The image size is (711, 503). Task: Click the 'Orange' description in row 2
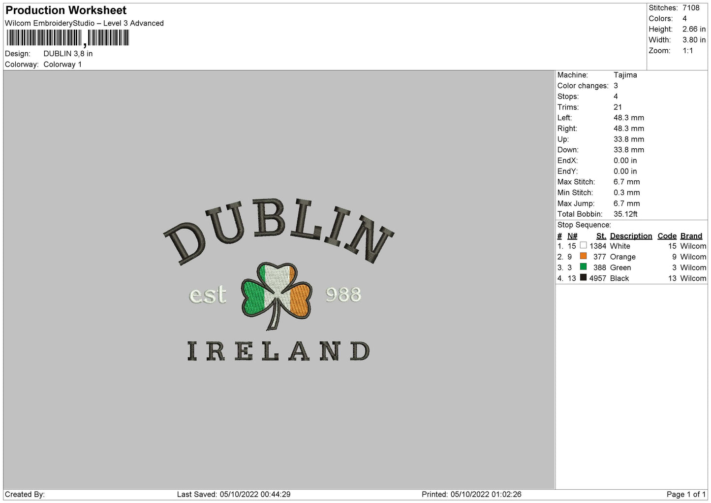pos(623,257)
